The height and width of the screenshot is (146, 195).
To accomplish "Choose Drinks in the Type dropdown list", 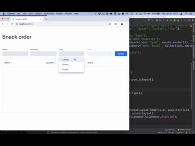I will (x=71, y=64).
